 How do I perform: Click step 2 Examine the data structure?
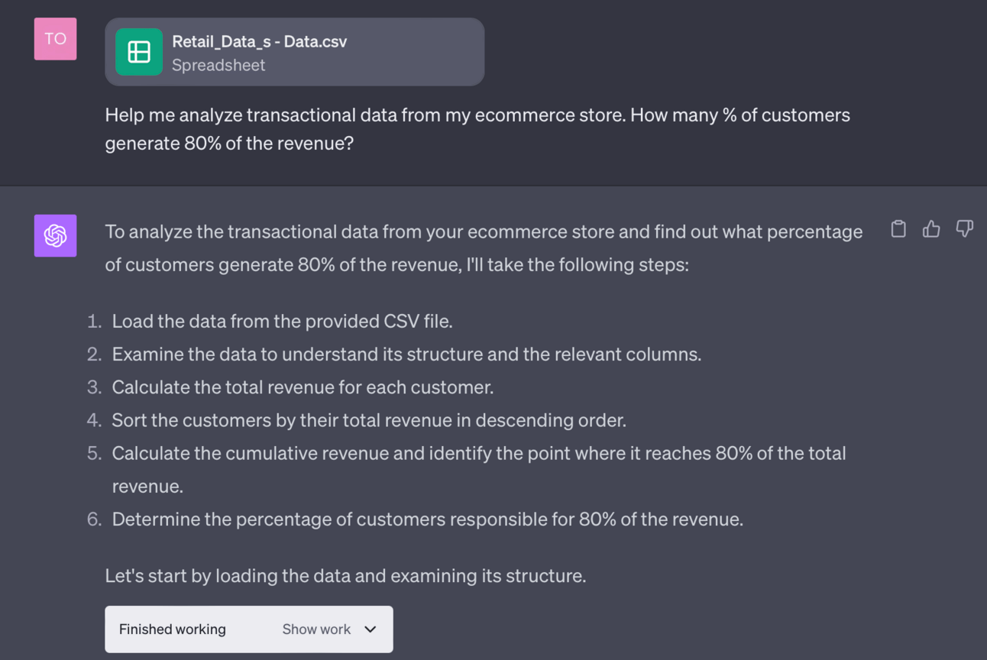pyautogui.click(x=406, y=354)
